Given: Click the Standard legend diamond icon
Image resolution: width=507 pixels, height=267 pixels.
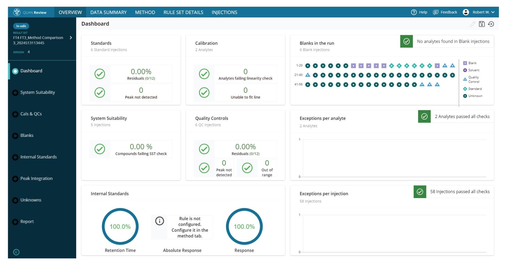Looking at the screenshot, I should coord(465,89).
